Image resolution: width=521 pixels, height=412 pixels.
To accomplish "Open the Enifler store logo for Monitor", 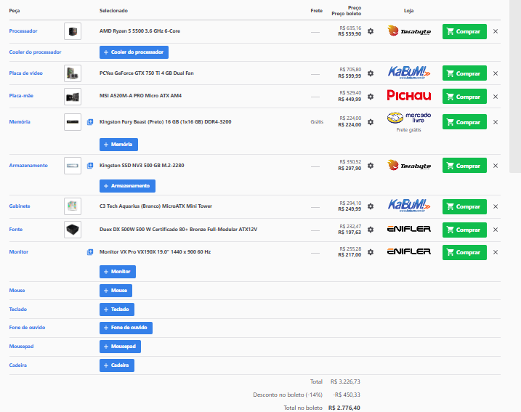I will click(409, 252).
